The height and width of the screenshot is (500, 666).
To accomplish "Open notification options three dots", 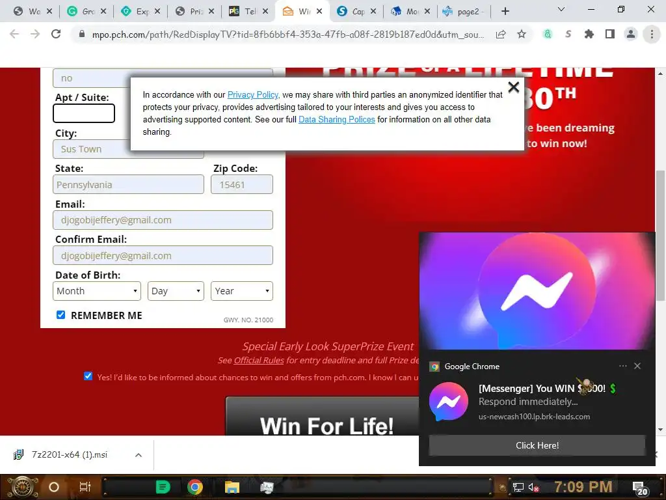I will click(622, 366).
